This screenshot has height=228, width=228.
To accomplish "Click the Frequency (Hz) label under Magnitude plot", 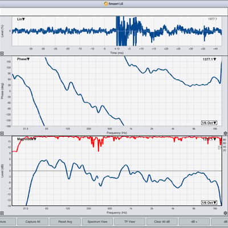I will (117, 213).
